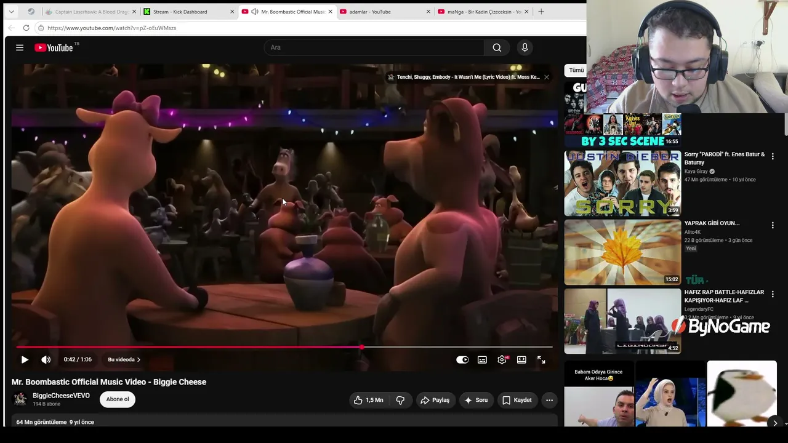Dislike the video with thumbs-down button
The height and width of the screenshot is (443, 788).
click(x=400, y=400)
